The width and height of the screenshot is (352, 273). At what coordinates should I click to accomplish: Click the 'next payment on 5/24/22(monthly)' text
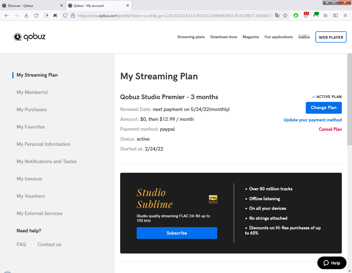click(x=191, y=109)
